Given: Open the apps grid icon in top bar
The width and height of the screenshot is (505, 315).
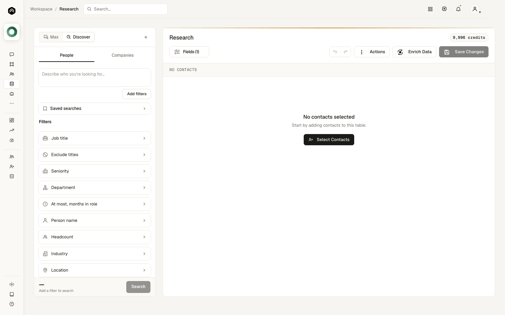Looking at the screenshot, I should click(x=430, y=9).
